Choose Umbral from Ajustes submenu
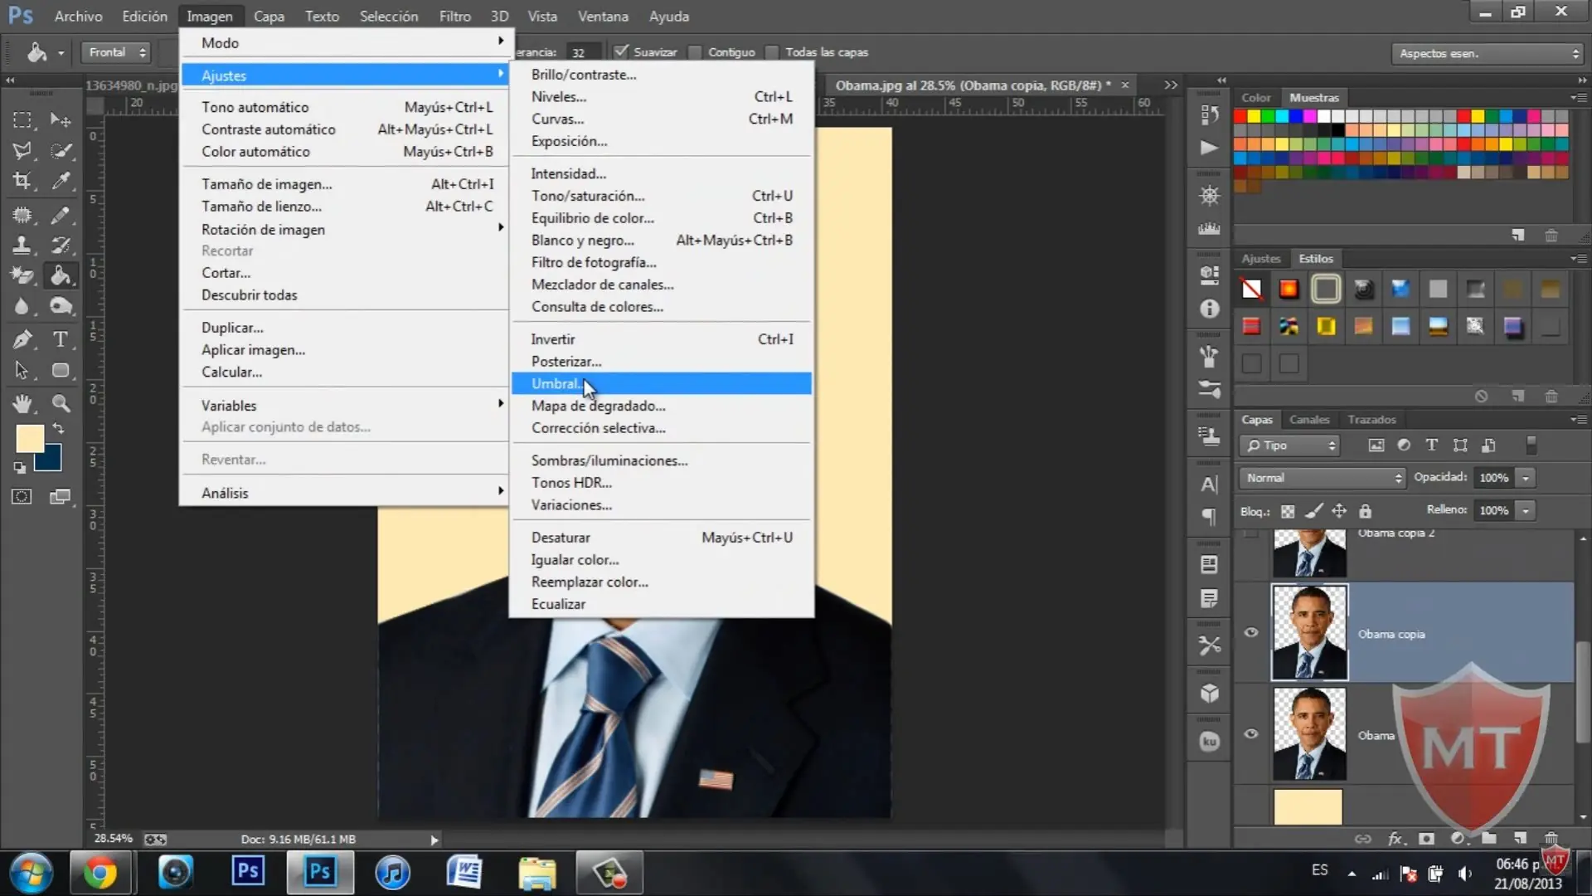 (661, 383)
